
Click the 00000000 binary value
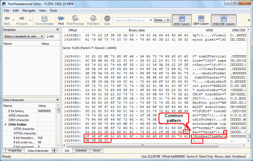point(44,111)
